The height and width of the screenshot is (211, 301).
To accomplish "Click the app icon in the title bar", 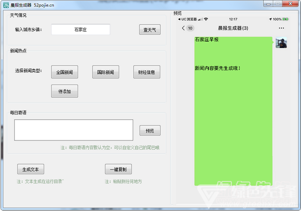I will click(x=6, y=5).
